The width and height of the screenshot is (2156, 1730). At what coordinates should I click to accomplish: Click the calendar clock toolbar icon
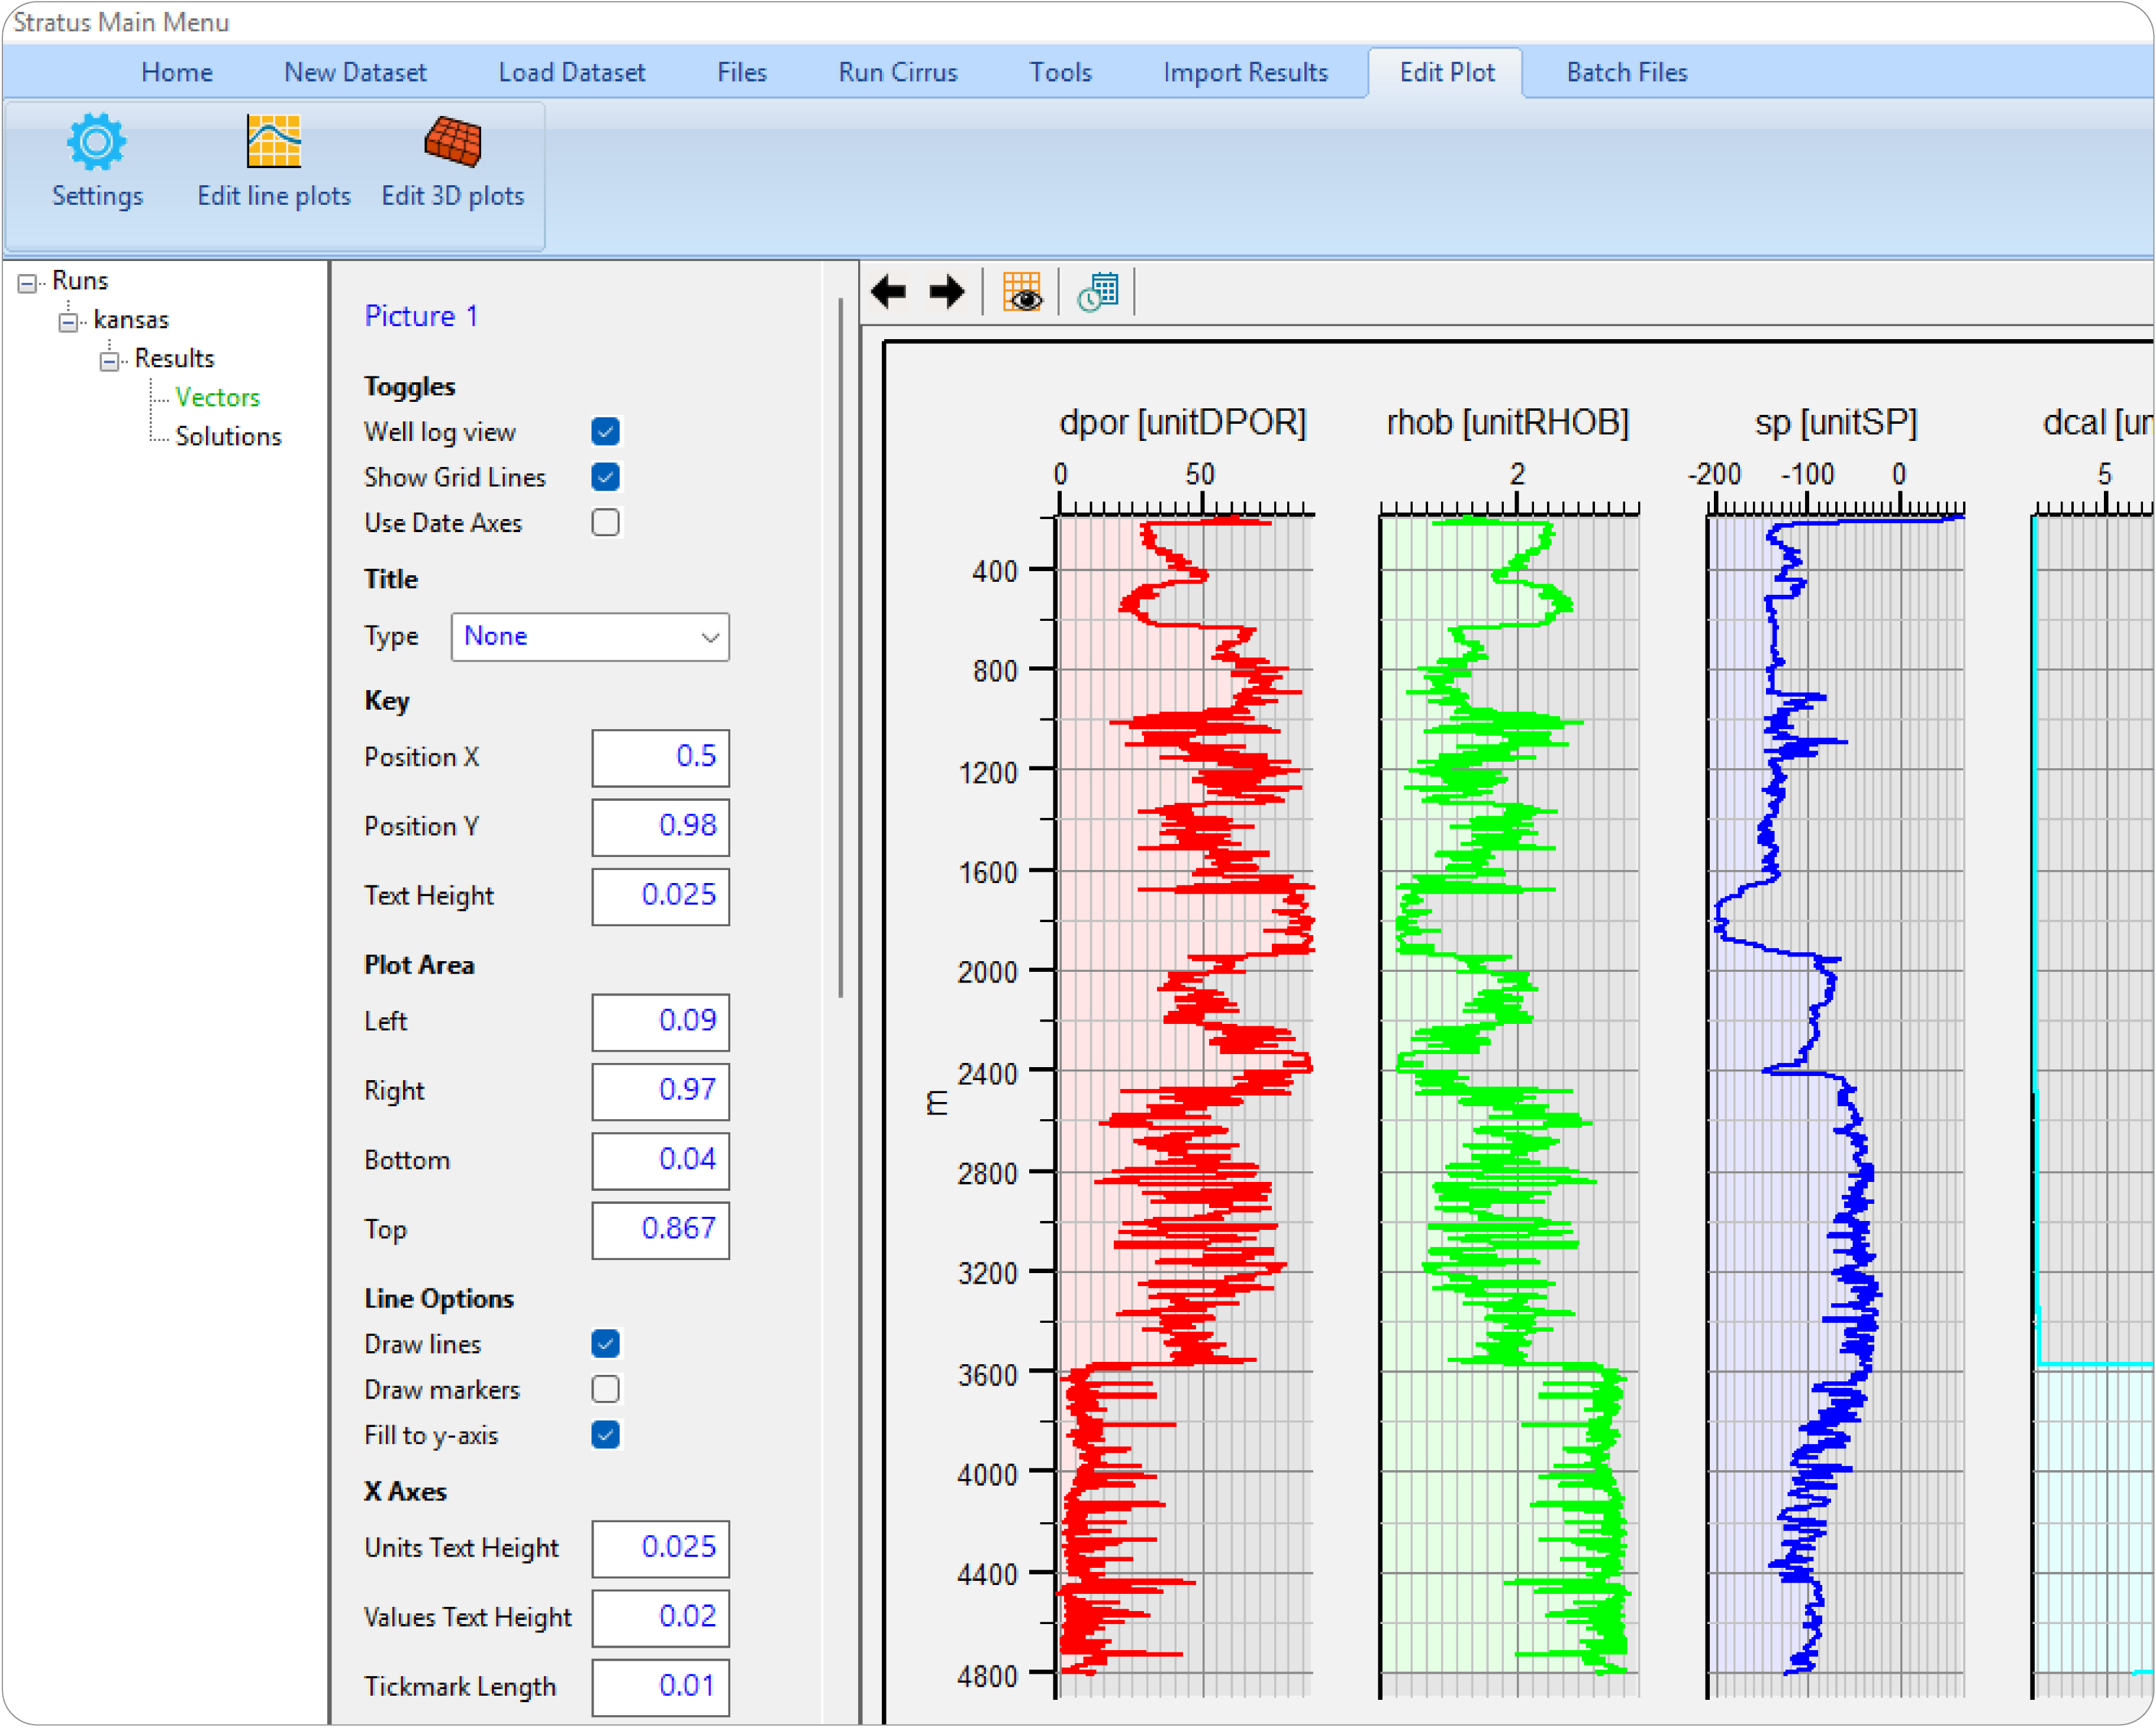1098,292
